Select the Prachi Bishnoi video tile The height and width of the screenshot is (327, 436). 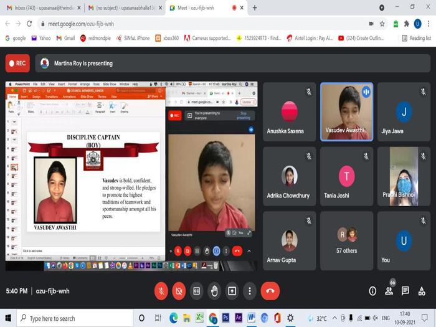click(404, 176)
